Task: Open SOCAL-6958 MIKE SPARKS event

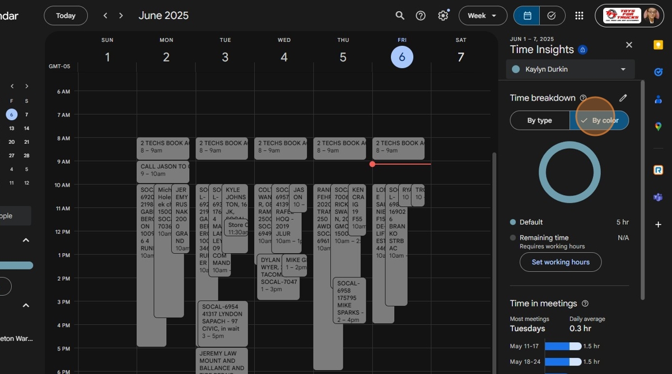Action: coord(349,300)
